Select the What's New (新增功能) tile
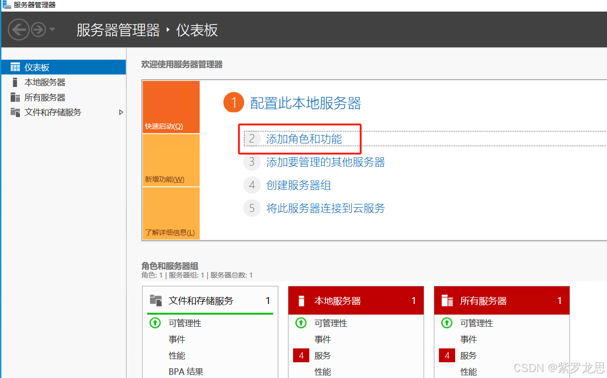607x378 pixels. 171,160
